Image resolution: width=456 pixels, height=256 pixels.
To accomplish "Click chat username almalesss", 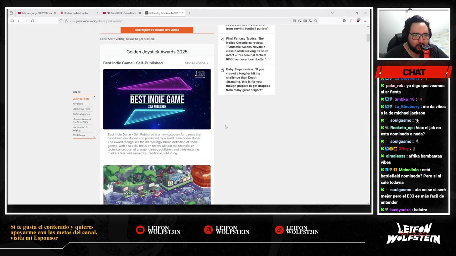I will (x=396, y=156).
